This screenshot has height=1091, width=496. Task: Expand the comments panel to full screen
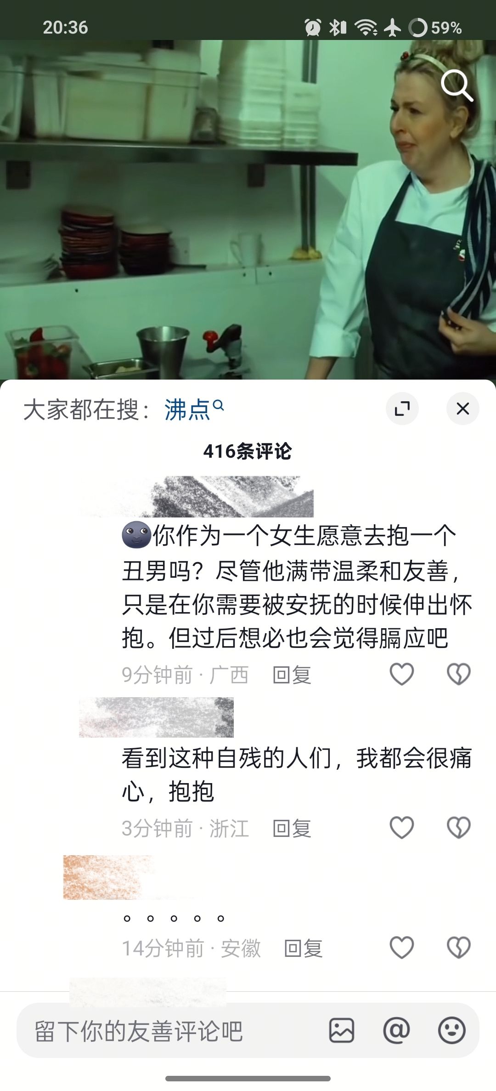coord(402,408)
